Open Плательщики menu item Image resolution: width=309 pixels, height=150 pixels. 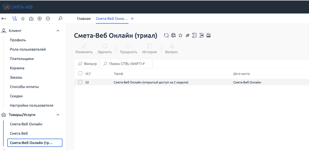click(22, 59)
